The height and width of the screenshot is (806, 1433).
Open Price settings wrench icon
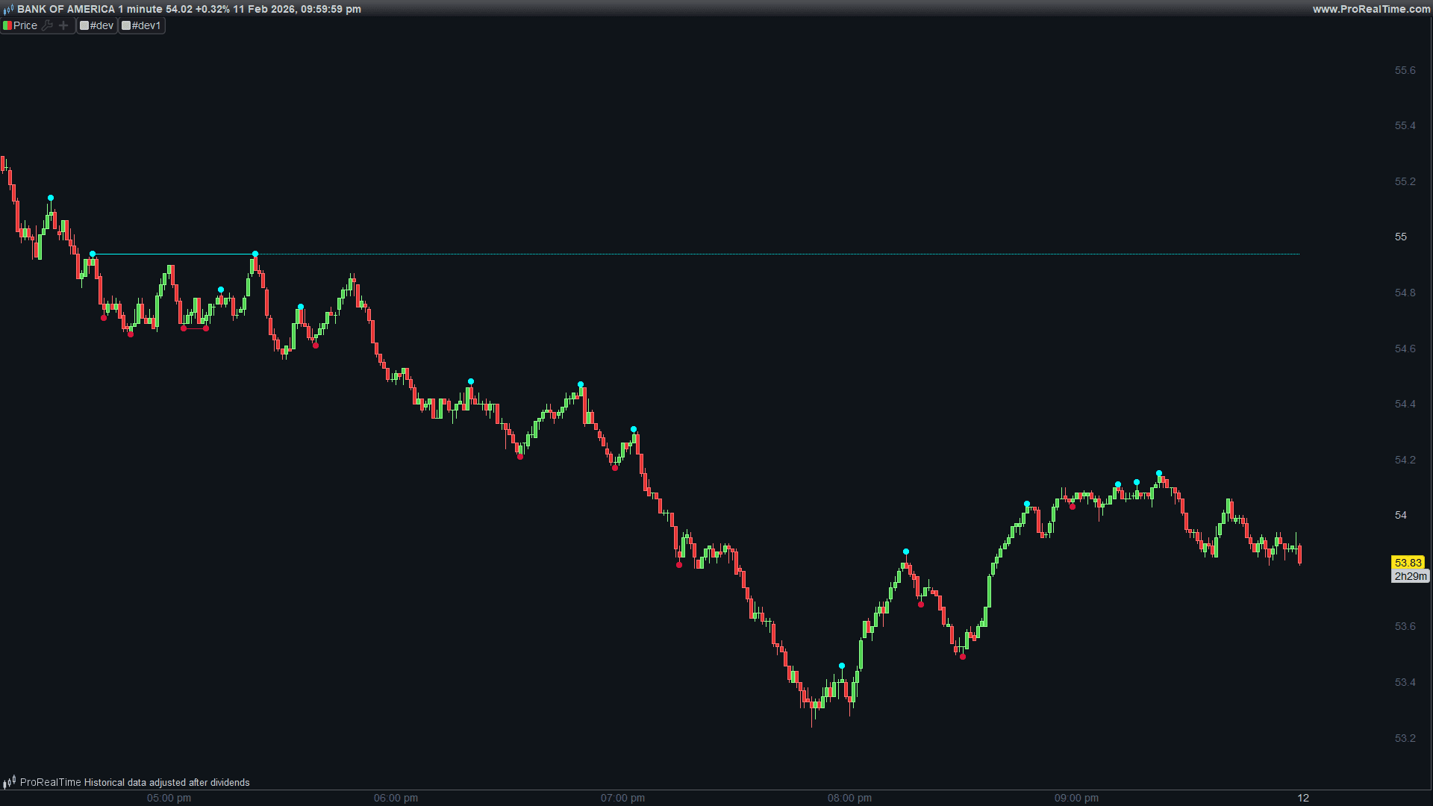point(47,25)
